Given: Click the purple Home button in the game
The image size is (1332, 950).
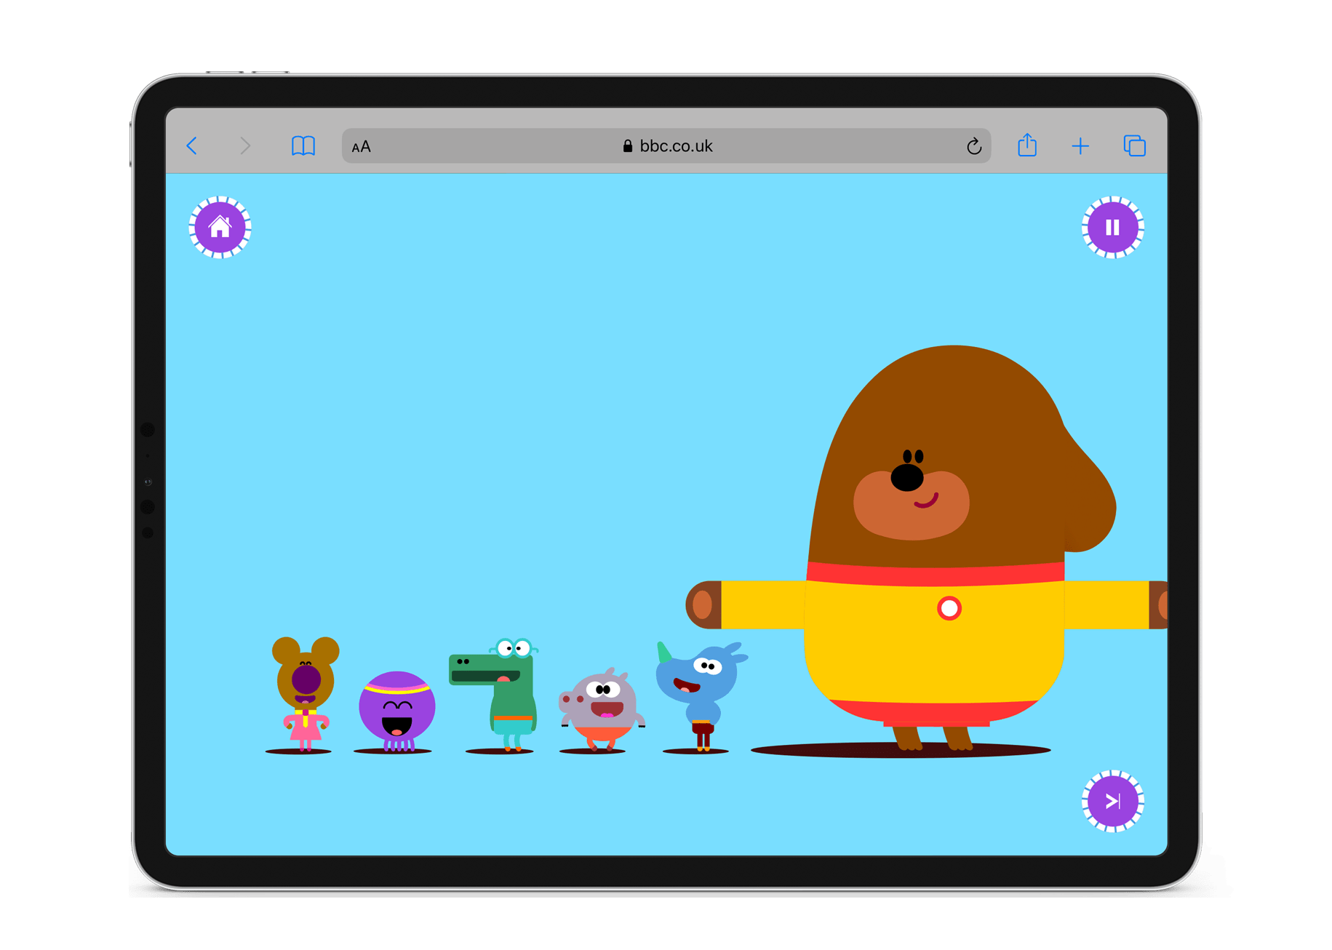Looking at the screenshot, I should coord(220,228).
